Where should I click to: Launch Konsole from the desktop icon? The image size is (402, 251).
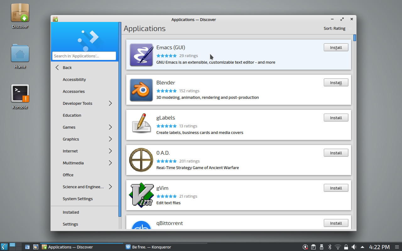20,93
